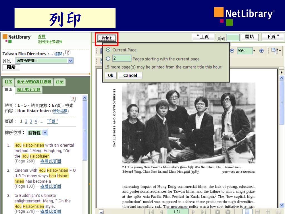285x214 pixels.
Task: Click the bottom-left status bar panel icon
Action: click(x=101, y=212)
